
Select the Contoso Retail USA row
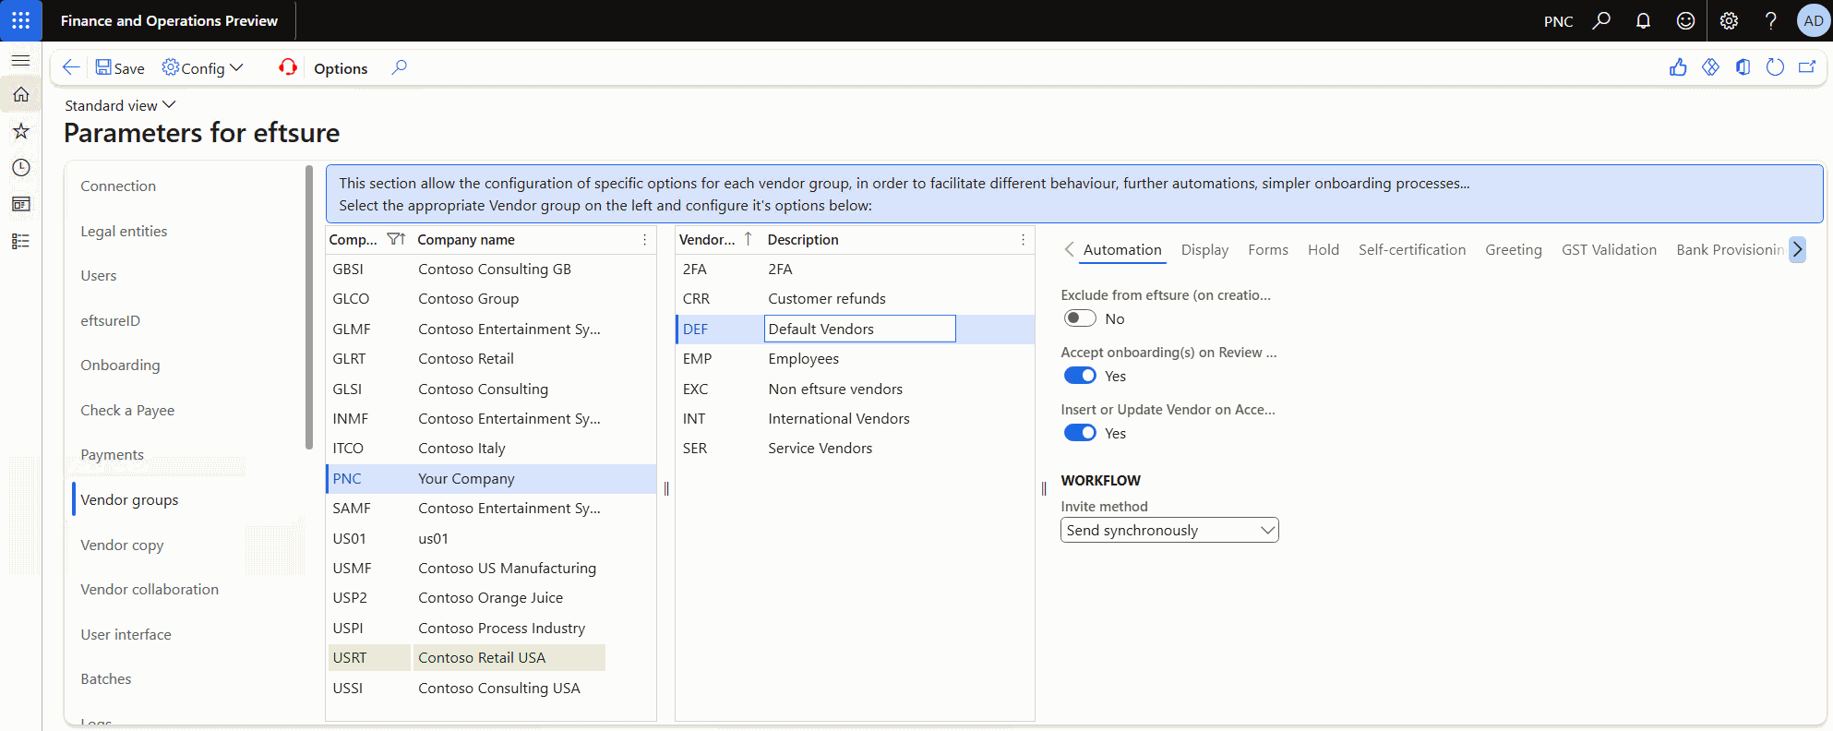point(491,657)
